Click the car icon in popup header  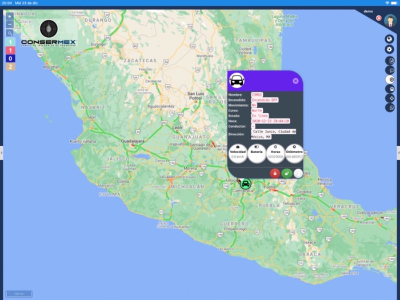(x=237, y=81)
